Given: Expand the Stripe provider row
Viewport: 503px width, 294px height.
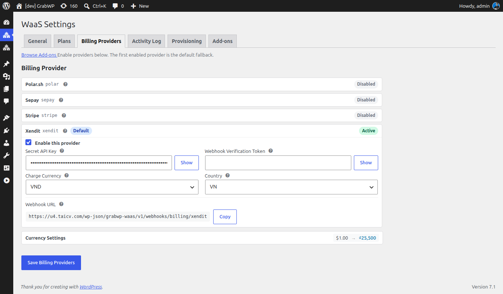Looking at the screenshot, I should pos(202,115).
